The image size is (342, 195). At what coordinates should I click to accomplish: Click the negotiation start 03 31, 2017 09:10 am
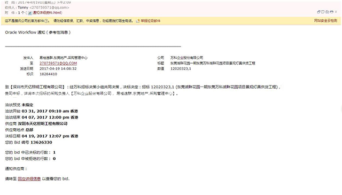[45, 111]
